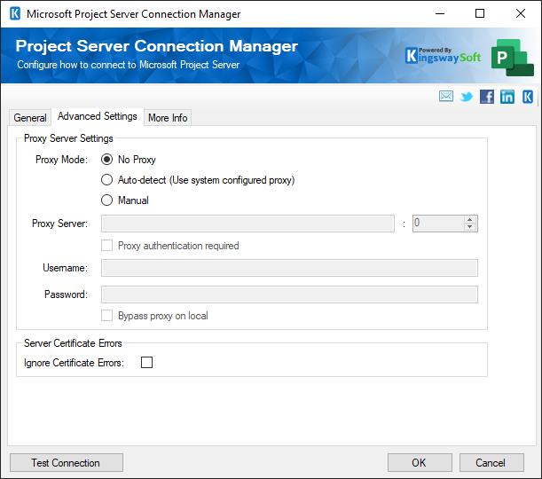Enable Ignore Certificate Errors checkbox
The width and height of the screenshot is (542, 479).
146,363
